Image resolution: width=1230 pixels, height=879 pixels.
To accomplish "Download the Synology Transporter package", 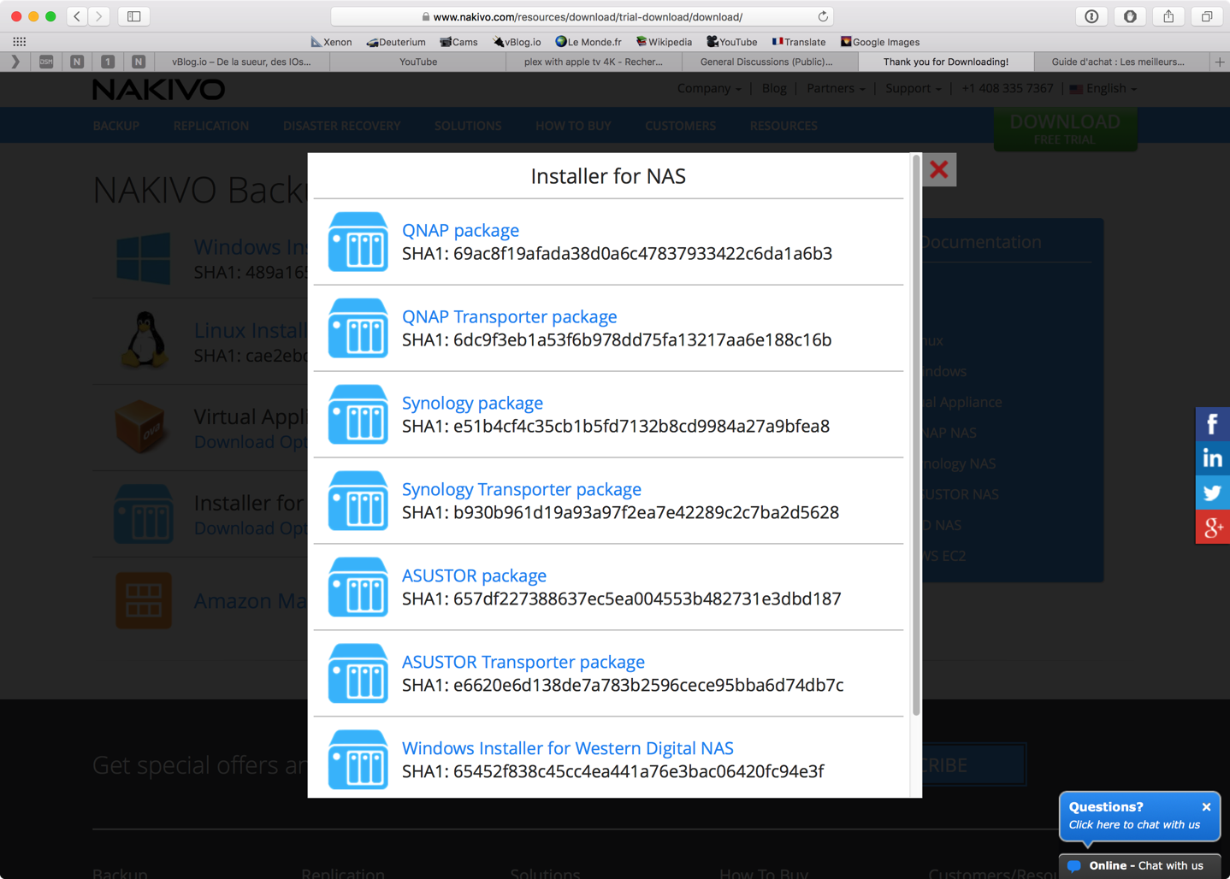I will [x=521, y=489].
